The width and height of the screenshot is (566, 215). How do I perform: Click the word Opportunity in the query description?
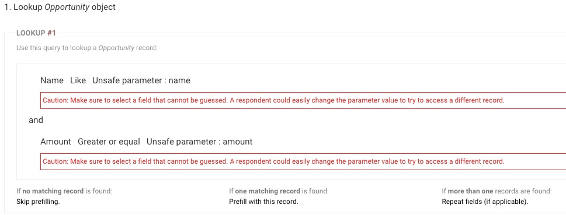116,48
